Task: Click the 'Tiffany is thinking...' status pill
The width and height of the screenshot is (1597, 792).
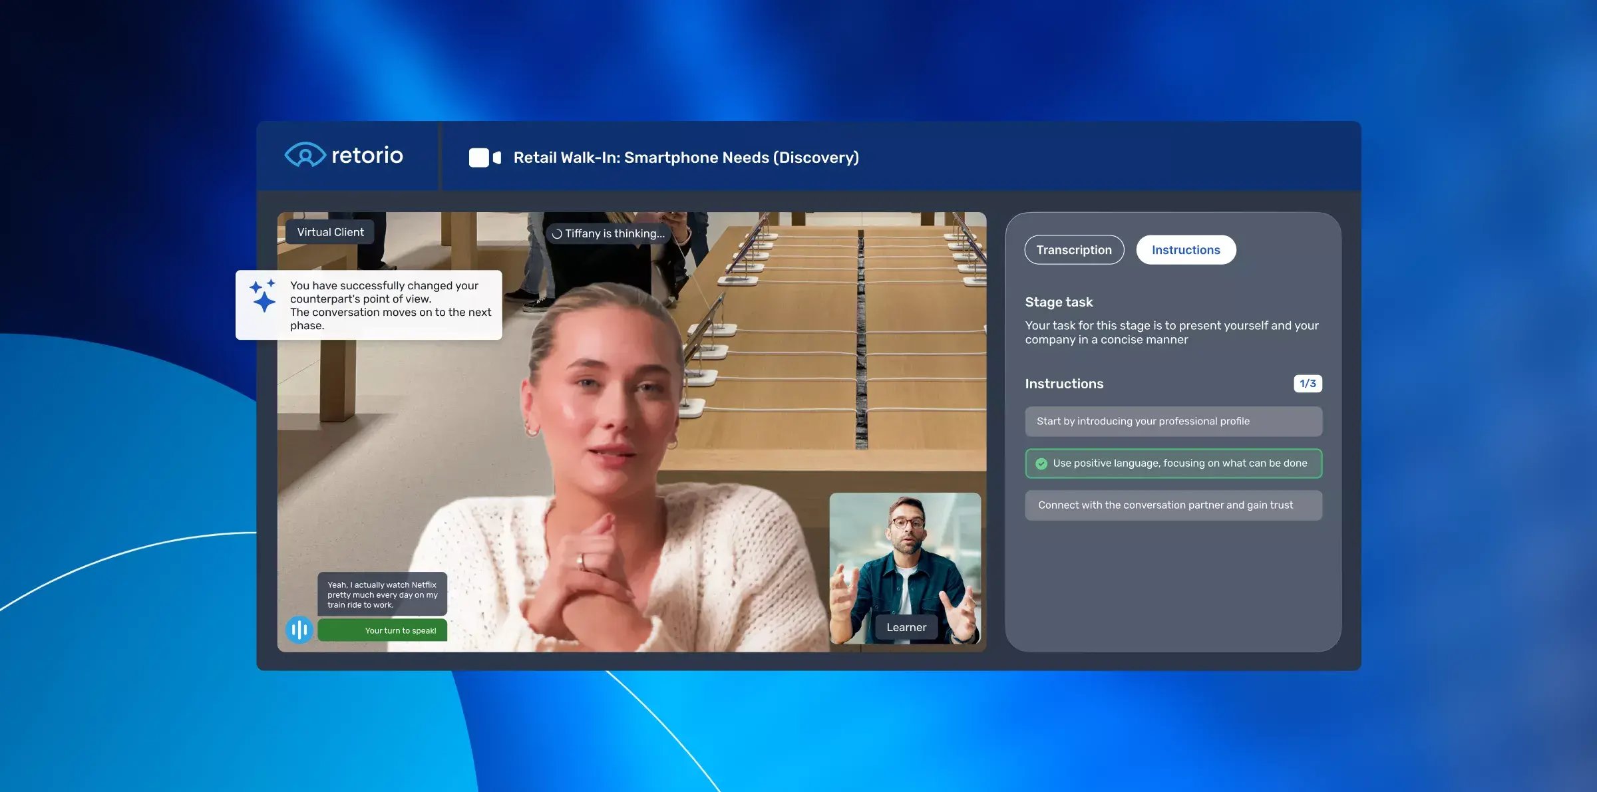Action: click(x=607, y=233)
